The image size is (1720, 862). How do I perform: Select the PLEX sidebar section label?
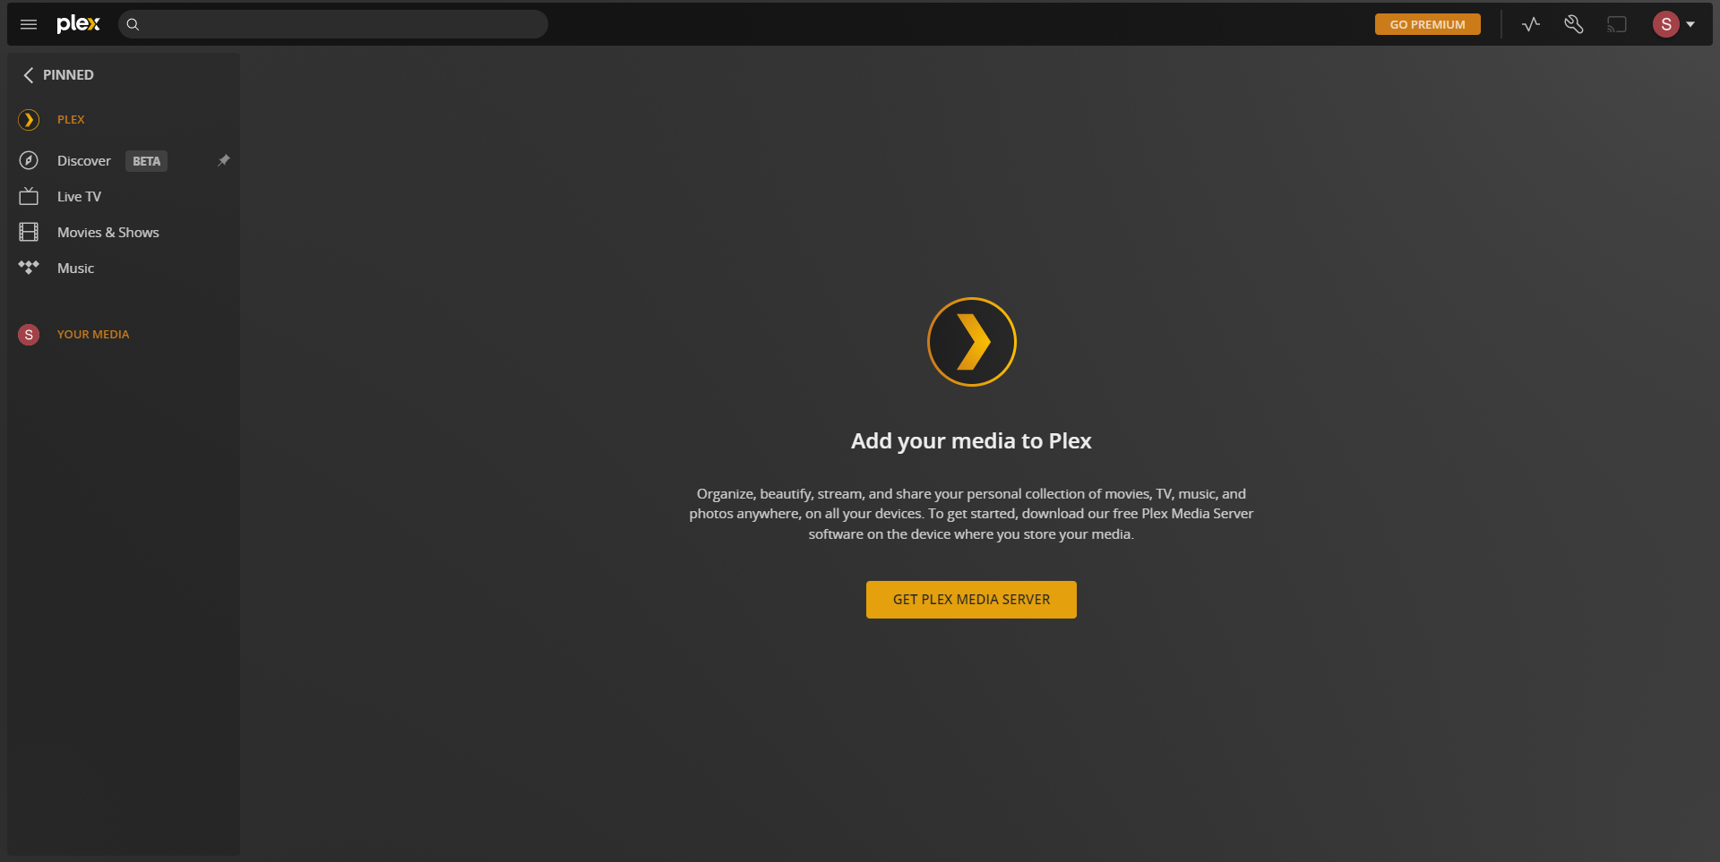pyautogui.click(x=71, y=119)
